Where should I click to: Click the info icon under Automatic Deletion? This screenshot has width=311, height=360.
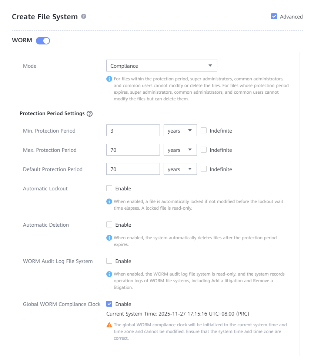pos(109,238)
